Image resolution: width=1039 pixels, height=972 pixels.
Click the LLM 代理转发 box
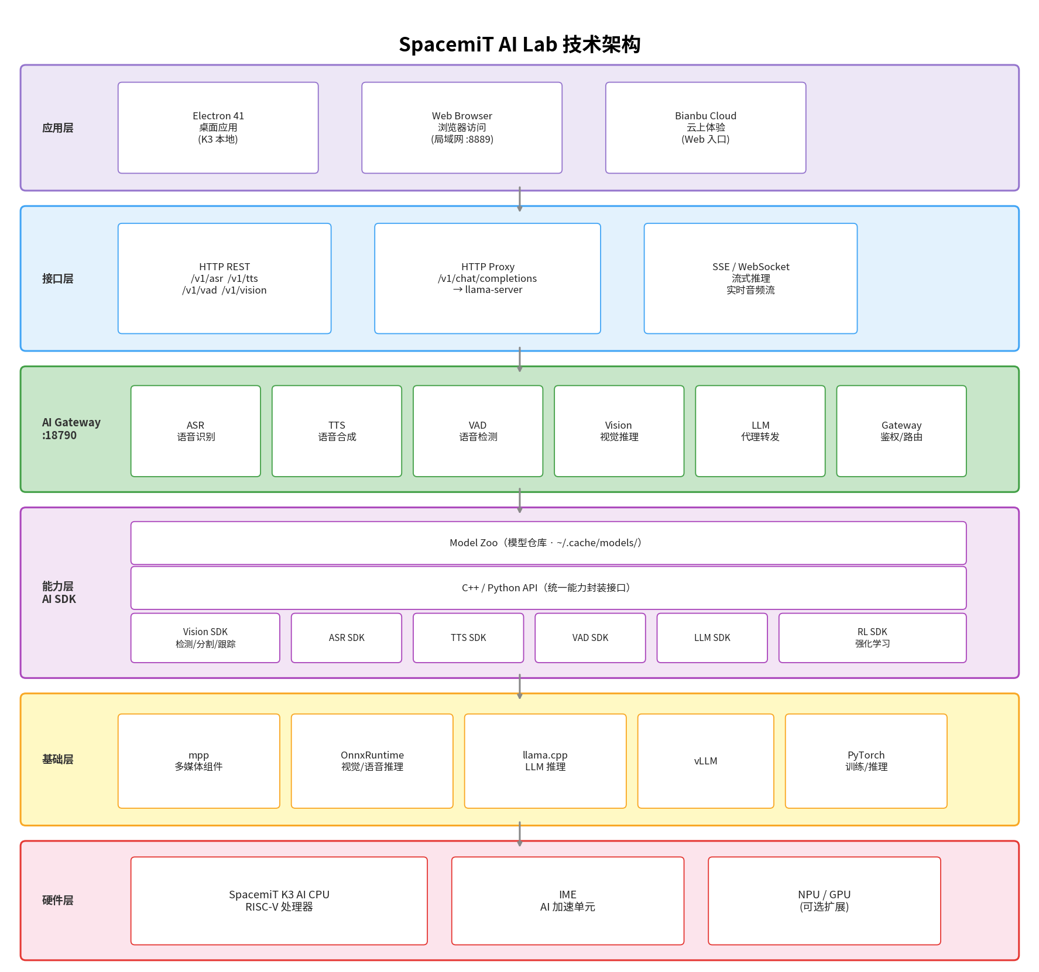tap(760, 431)
